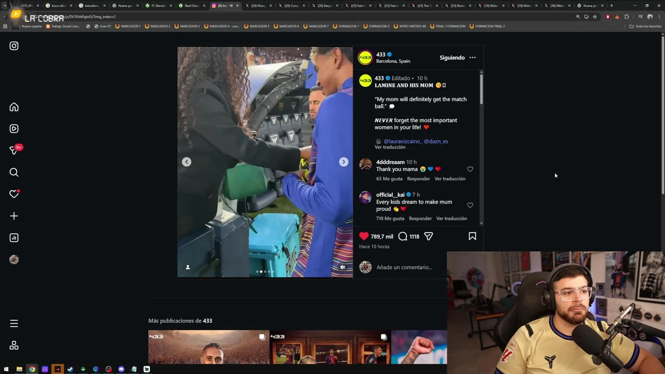Screen dimensions: 665x374
Task: Focus the Añade un comentario field
Action: point(404,268)
